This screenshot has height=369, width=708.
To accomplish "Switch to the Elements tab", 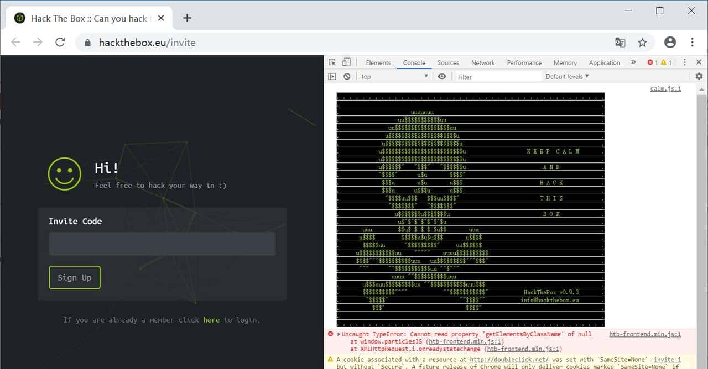I will (x=378, y=62).
